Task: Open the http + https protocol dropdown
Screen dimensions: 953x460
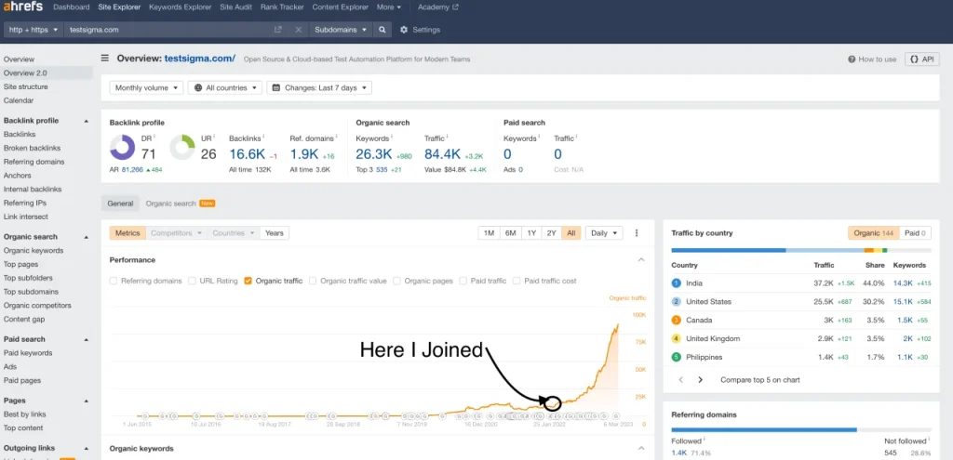Action: point(34,30)
